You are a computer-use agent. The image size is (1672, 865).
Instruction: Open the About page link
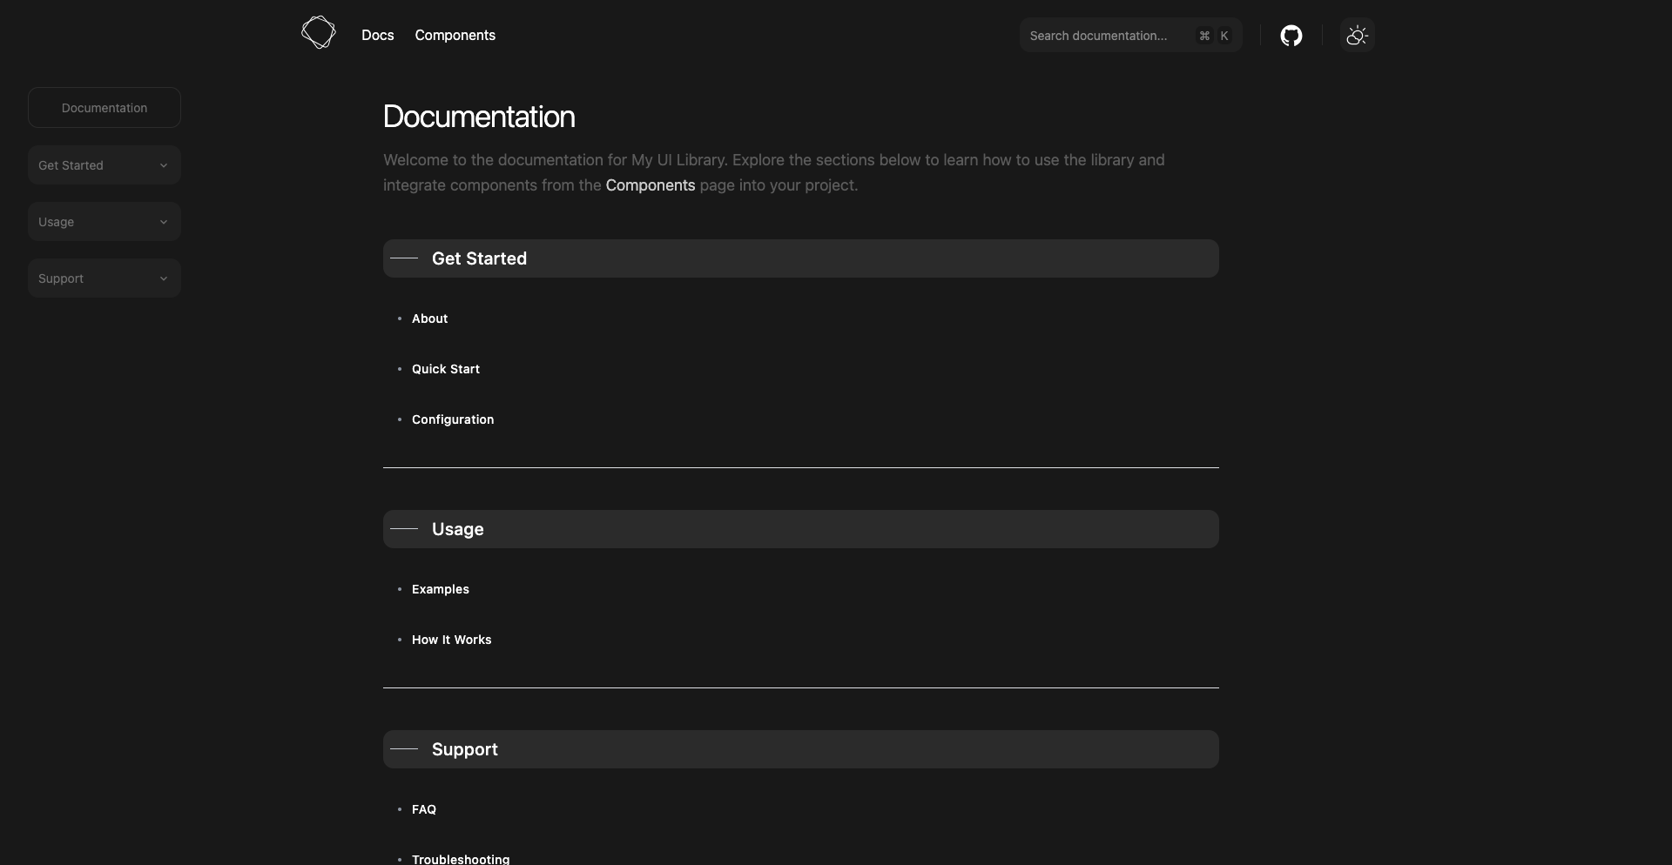[430, 319]
